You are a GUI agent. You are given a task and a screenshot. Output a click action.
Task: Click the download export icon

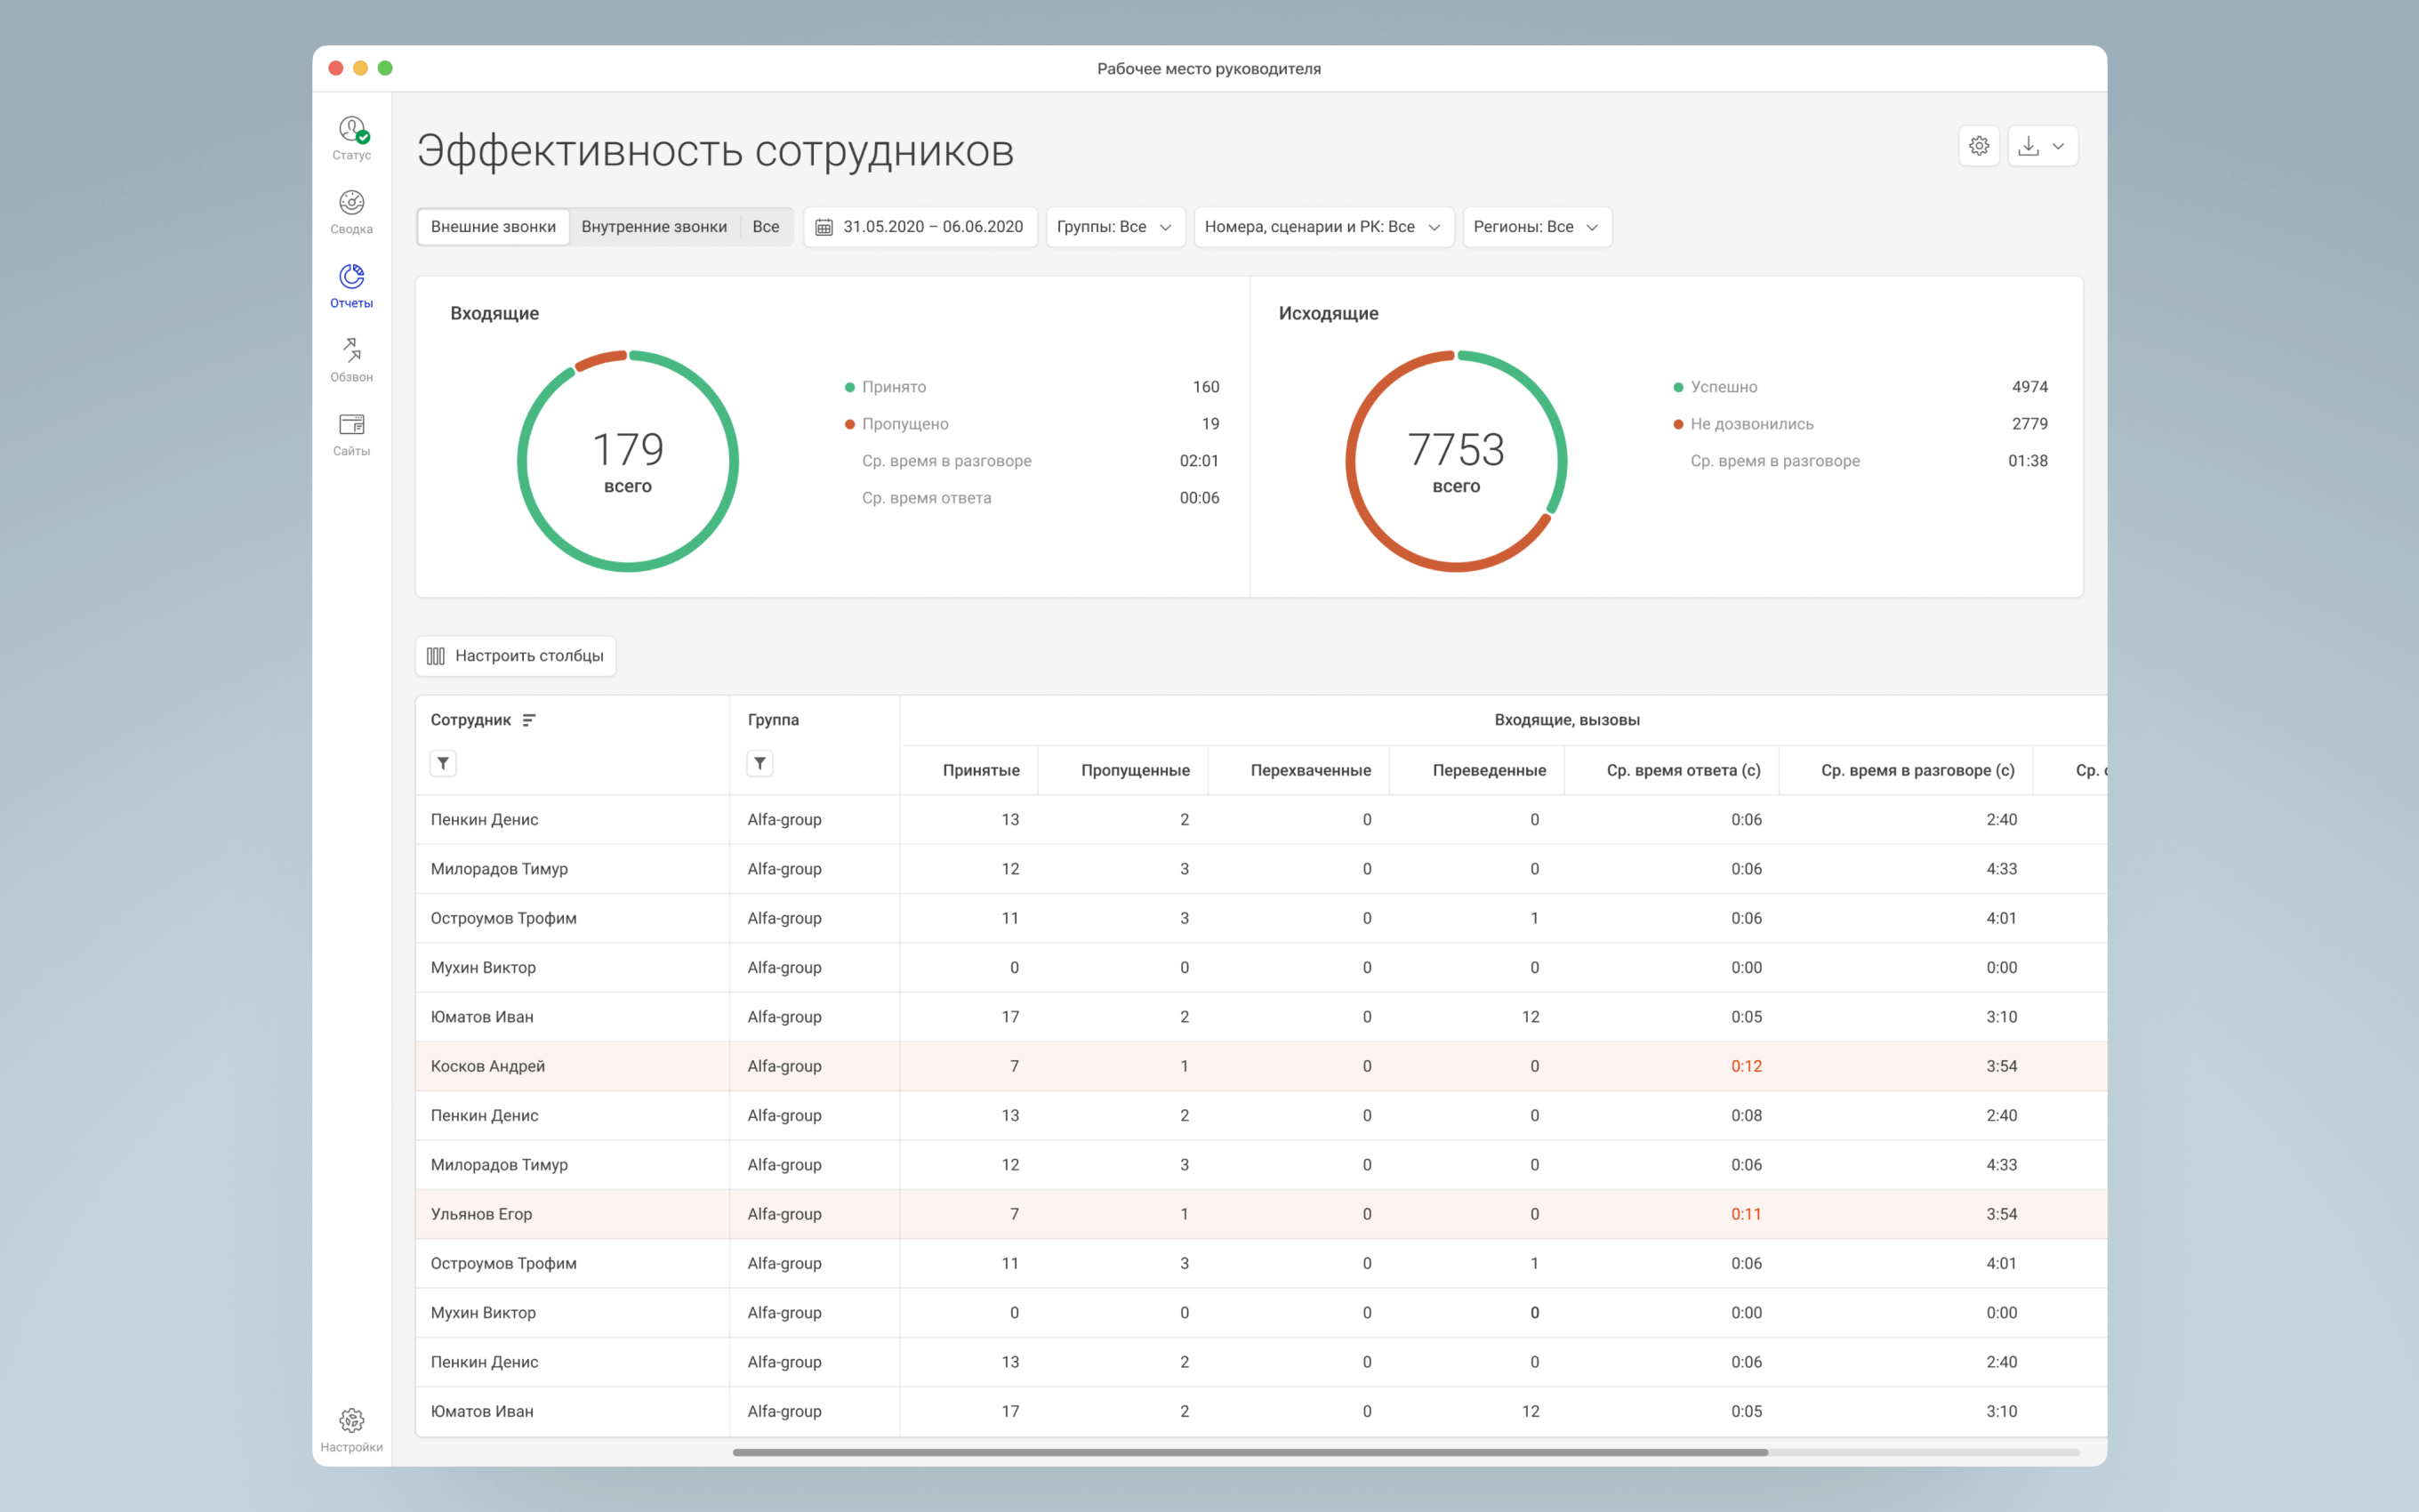(x=2029, y=146)
